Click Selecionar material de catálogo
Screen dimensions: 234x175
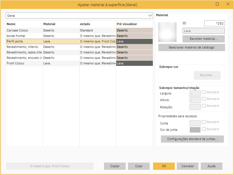click(x=191, y=48)
